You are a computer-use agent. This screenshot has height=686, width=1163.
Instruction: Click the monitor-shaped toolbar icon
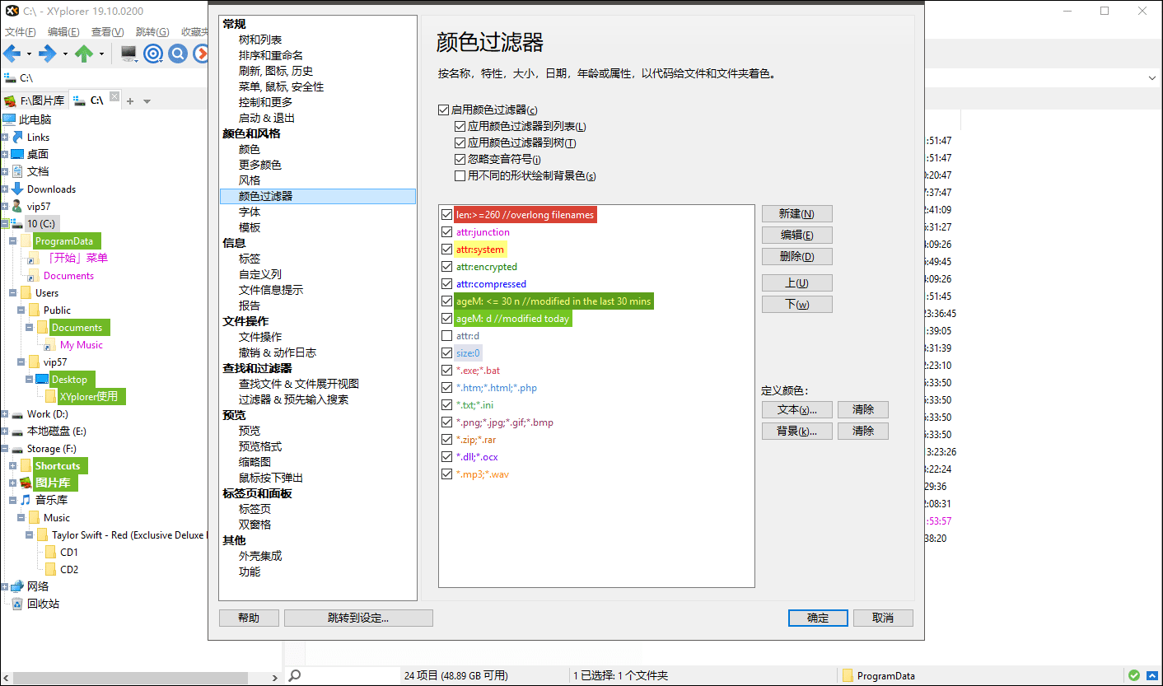[x=128, y=54]
